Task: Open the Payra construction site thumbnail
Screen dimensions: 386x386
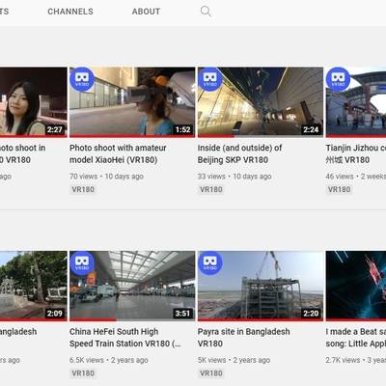Action: (x=261, y=286)
